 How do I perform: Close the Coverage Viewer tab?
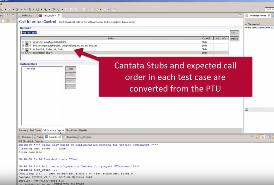tap(269, 15)
